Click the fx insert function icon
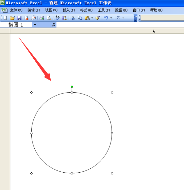184x190 pixels. 54,25
